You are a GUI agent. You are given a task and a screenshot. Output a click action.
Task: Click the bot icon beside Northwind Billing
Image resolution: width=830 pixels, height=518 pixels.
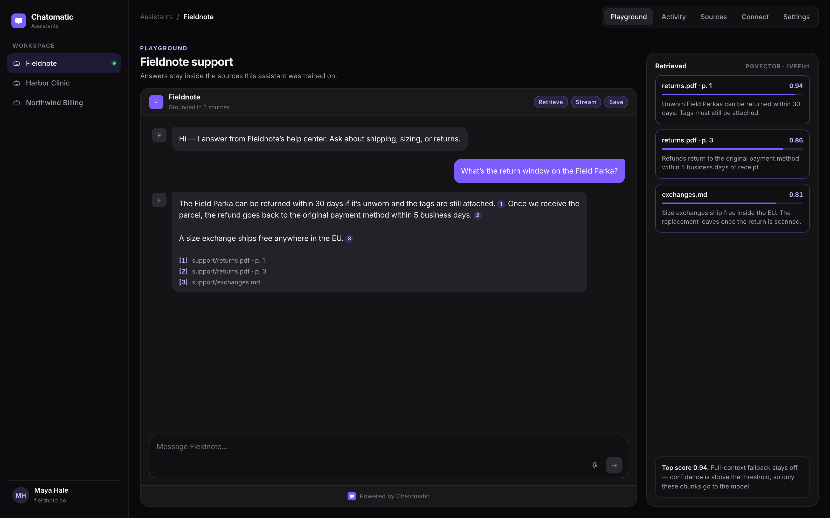pyautogui.click(x=16, y=103)
